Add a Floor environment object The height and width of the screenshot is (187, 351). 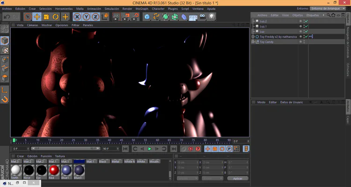(193, 17)
